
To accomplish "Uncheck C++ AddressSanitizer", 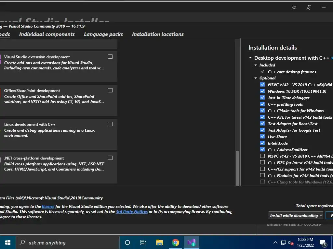I will pos(262,149).
